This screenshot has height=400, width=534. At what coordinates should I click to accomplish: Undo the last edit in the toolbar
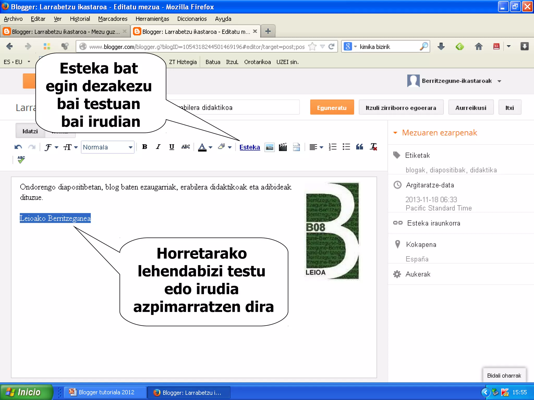point(18,147)
